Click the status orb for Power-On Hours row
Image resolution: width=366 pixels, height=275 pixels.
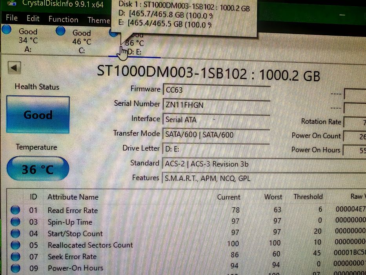[x=15, y=268]
